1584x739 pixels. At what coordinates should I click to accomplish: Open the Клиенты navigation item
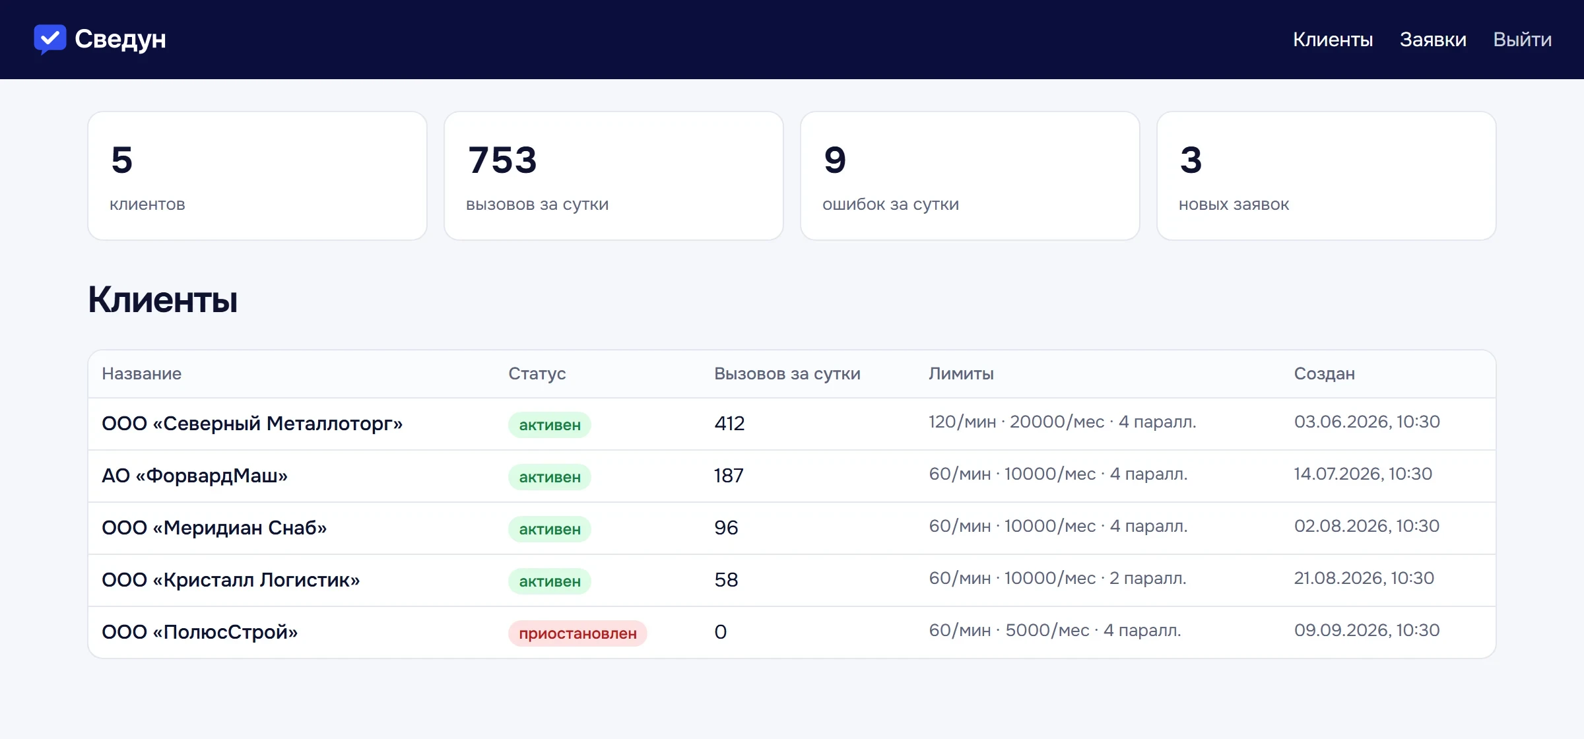(x=1333, y=40)
